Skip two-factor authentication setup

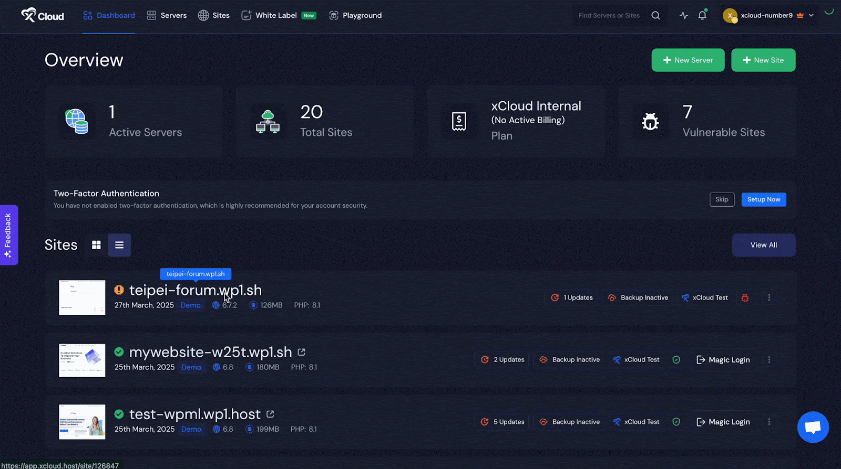point(722,199)
